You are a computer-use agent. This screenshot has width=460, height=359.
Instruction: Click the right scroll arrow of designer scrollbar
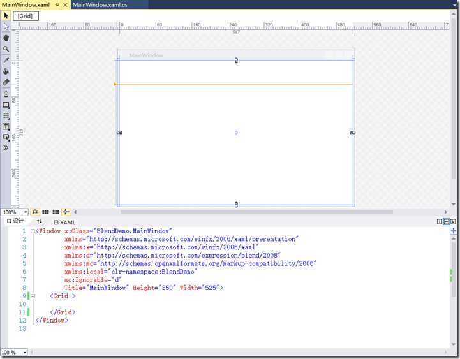tap(446, 212)
